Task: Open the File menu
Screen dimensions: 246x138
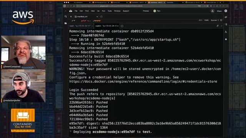Action: point(76,11)
